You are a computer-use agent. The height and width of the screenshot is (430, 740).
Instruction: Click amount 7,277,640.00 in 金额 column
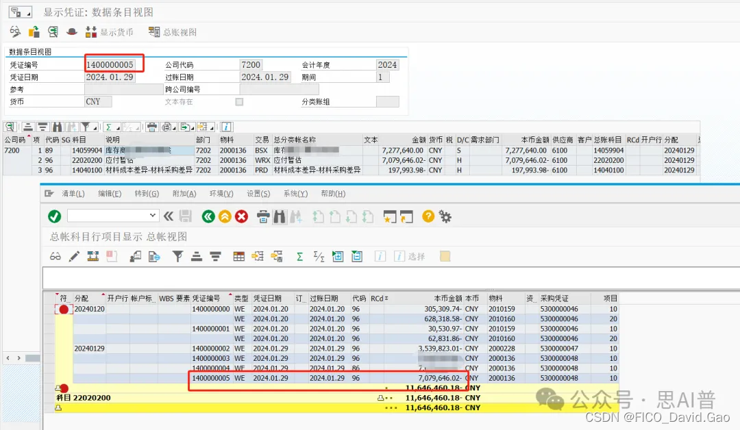click(403, 151)
